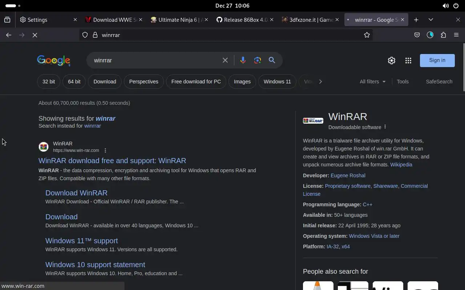Open the system volume indicator

click(445, 6)
